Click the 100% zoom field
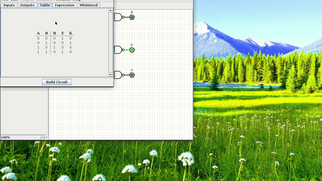This screenshot has width=322, height=181. [21, 137]
